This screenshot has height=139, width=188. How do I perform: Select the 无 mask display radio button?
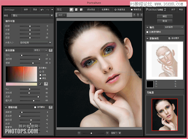pyautogui.click(x=40, y=72)
